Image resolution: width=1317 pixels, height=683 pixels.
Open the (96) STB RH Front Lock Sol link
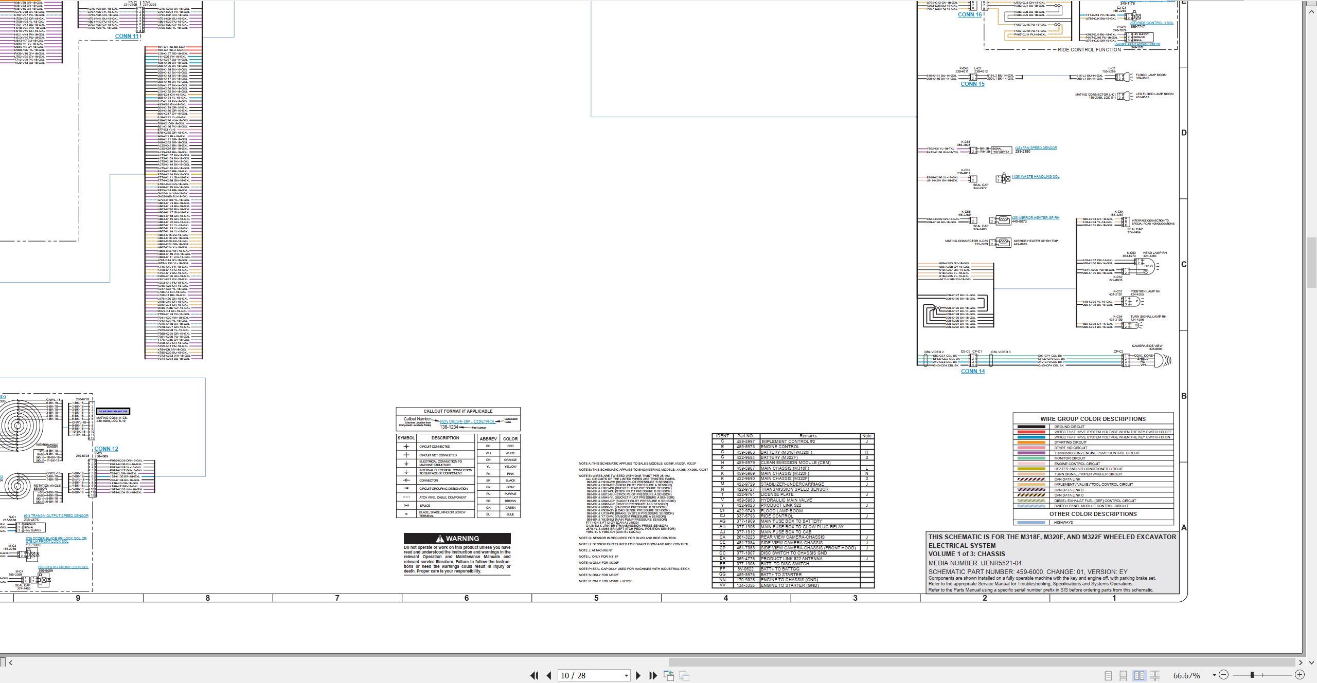63,567
